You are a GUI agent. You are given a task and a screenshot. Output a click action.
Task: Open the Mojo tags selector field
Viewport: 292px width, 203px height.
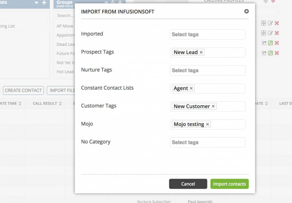207,124
